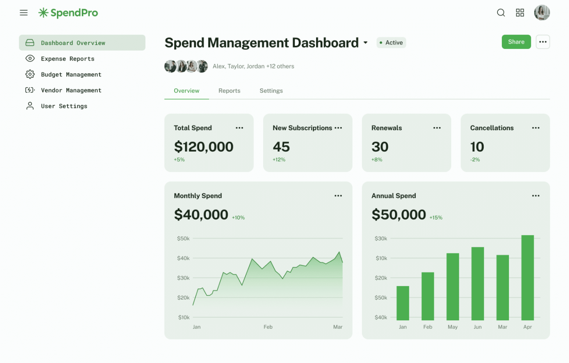Click the SpendPro asterisk logo

pyautogui.click(x=43, y=12)
